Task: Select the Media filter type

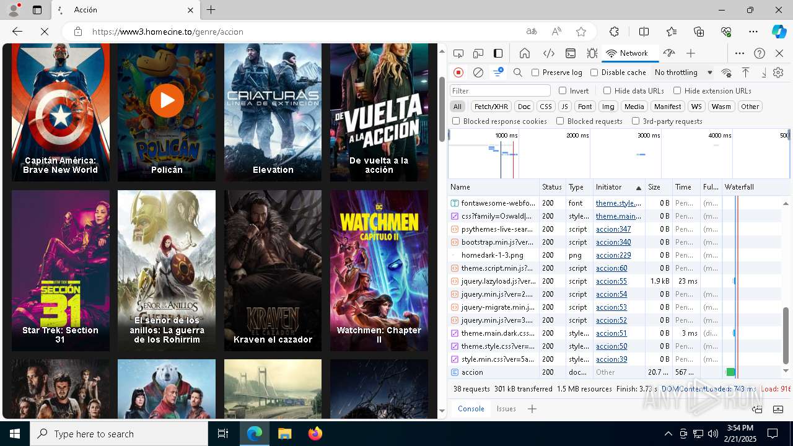Action: pyautogui.click(x=634, y=107)
